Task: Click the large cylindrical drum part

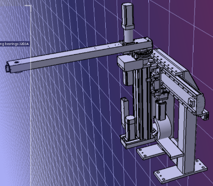Action: coord(164,127)
